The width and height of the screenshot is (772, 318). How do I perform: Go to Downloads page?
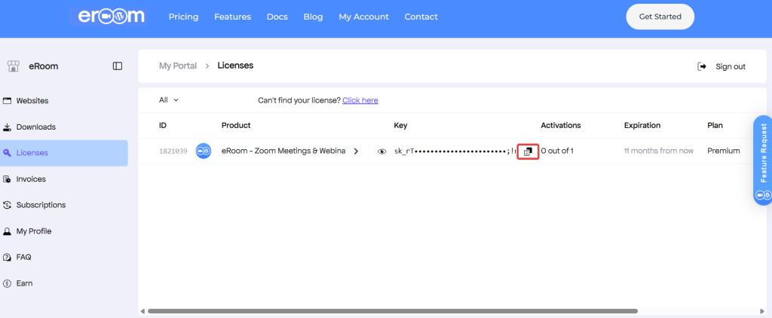[35, 127]
